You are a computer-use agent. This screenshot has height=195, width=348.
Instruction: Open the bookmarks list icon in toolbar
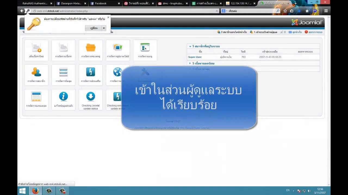[291, 11]
